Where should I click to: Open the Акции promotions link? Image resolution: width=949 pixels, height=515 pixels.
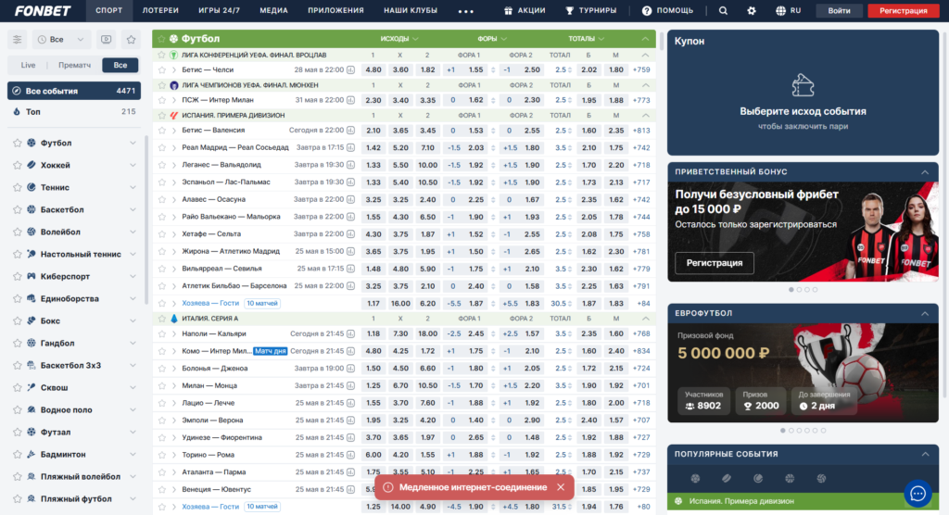(x=525, y=10)
